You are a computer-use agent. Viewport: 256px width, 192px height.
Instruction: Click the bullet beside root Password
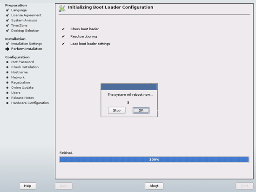(x=7, y=62)
